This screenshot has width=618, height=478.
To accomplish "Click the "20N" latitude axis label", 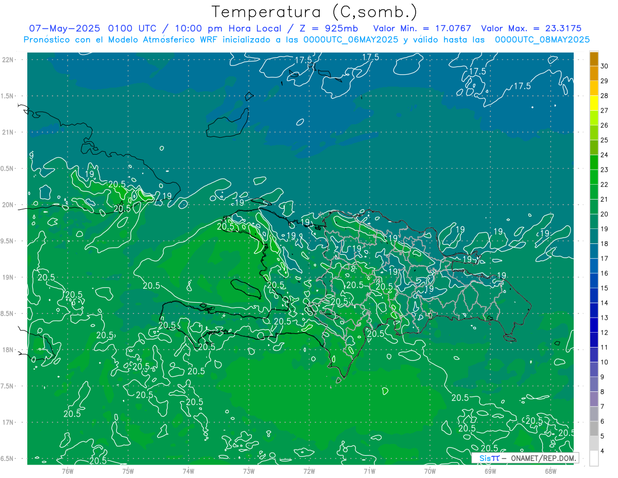I will 8,205.
